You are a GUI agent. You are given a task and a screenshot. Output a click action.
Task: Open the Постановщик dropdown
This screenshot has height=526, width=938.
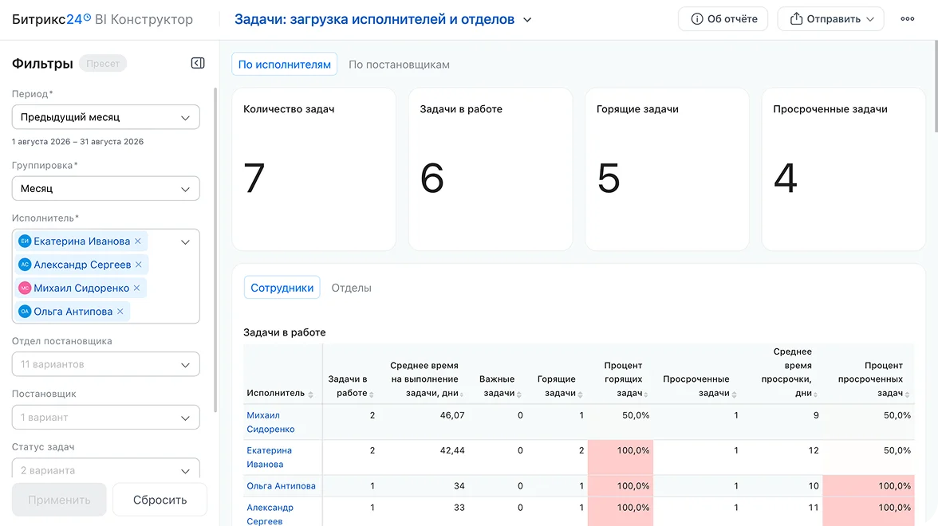tap(106, 418)
